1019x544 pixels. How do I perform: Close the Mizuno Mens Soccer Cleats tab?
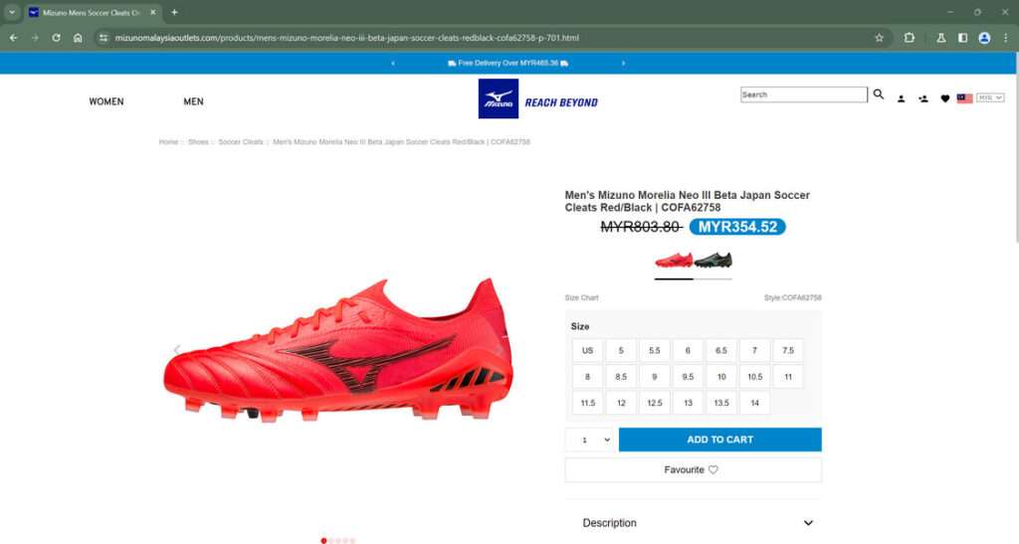point(152,12)
